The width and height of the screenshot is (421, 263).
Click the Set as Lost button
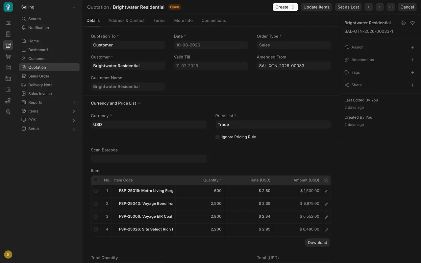click(348, 7)
